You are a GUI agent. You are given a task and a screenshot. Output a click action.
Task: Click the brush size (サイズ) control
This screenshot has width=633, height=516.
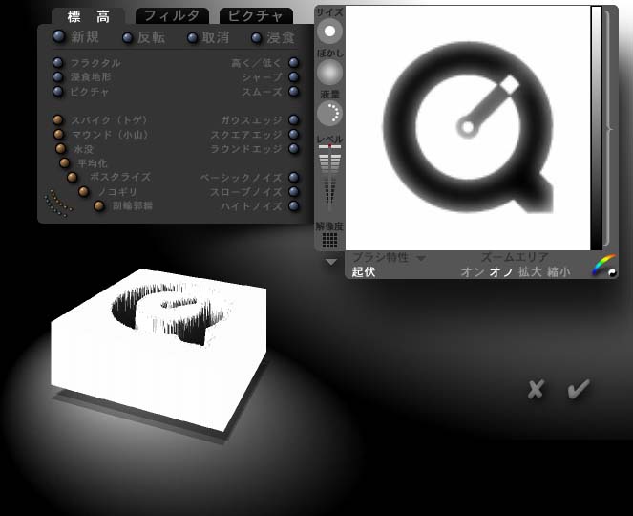329,31
